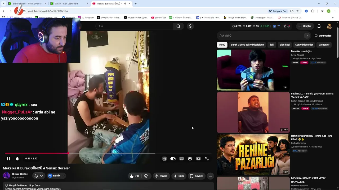Select Burak Guncu adlı yükleyiciden chip
This screenshot has width=339, height=190.
click(247, 45)
